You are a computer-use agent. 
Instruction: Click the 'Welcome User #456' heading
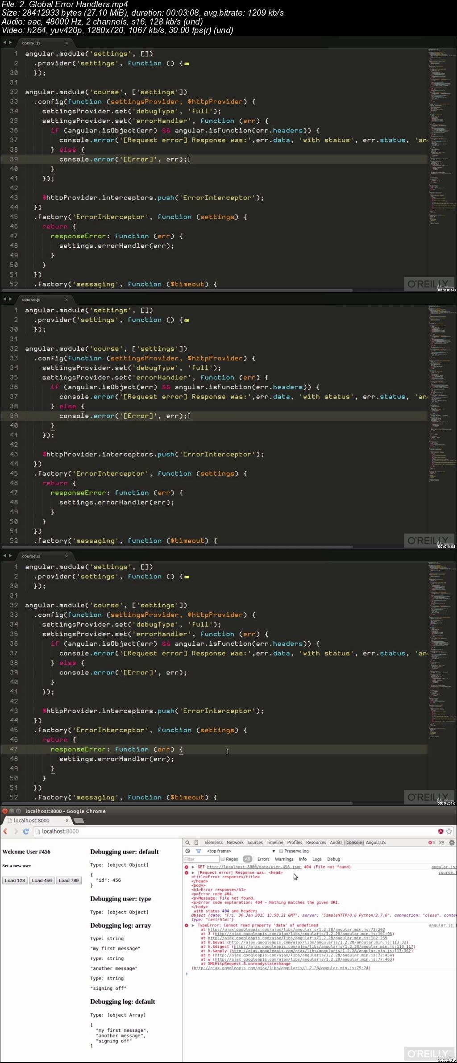point(26,852)
